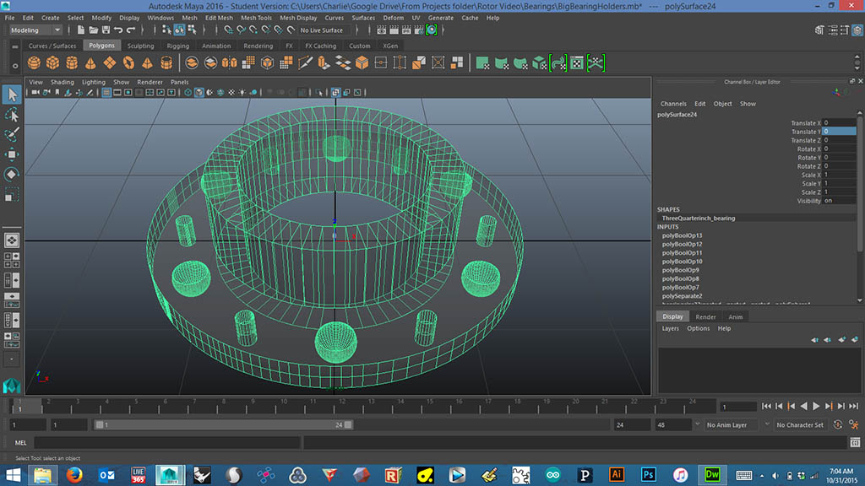The height and width of the screenshot is (486, 865).
Task: Launch Adobe Photoshop from the taskbar
Action: (648, 475)
